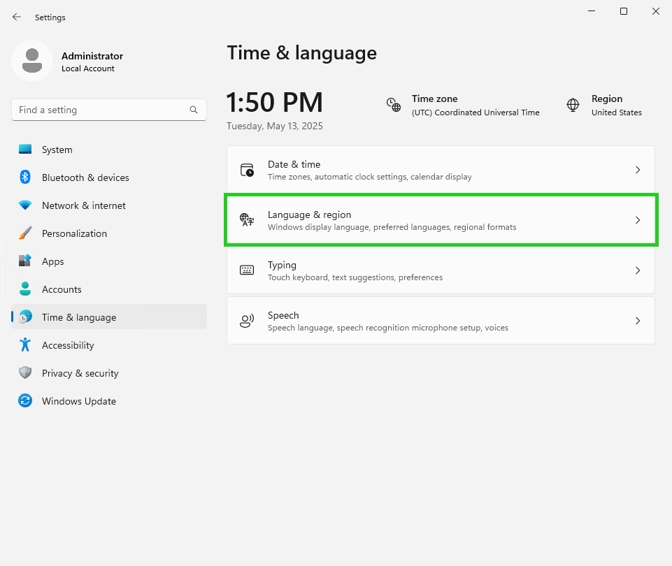Open Network & internet settings
Image resolution: width=672 pixels, height=566 pixels.
(x=83, y=205)
